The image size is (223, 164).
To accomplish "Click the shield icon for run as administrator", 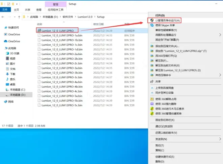I will click(152, 20).
